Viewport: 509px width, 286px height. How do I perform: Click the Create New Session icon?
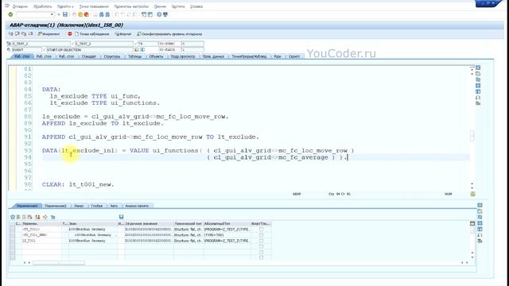[144, 14]
